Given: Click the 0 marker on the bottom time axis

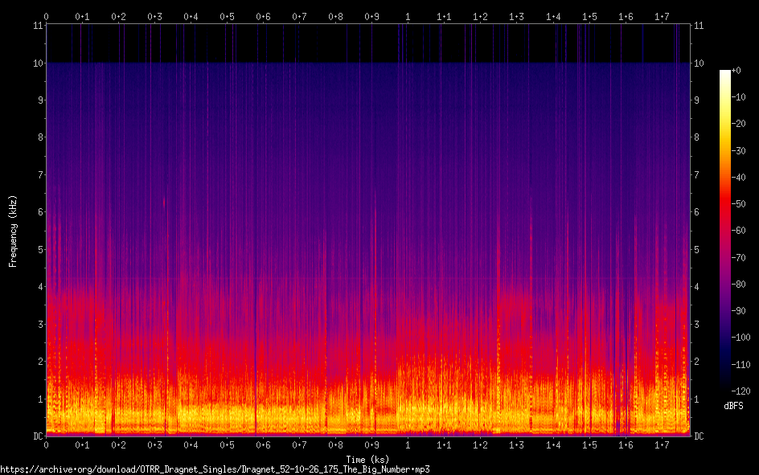Looking at the screenshot, I should (46, 445).
